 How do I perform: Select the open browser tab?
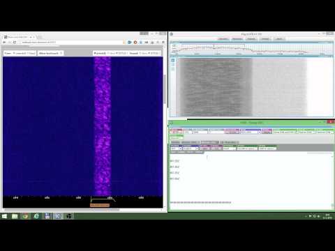pos(19,37)
